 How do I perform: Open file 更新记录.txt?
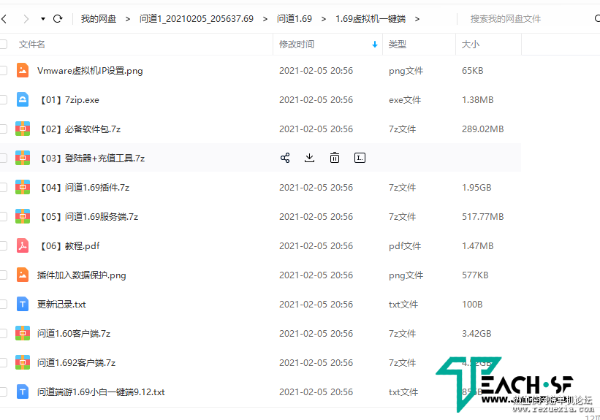(x=61, y=305)
